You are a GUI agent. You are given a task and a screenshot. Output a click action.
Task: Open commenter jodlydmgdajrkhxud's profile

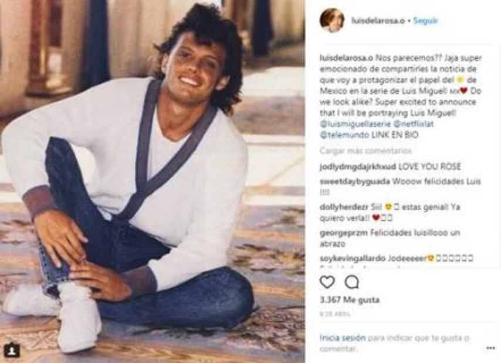358,166
